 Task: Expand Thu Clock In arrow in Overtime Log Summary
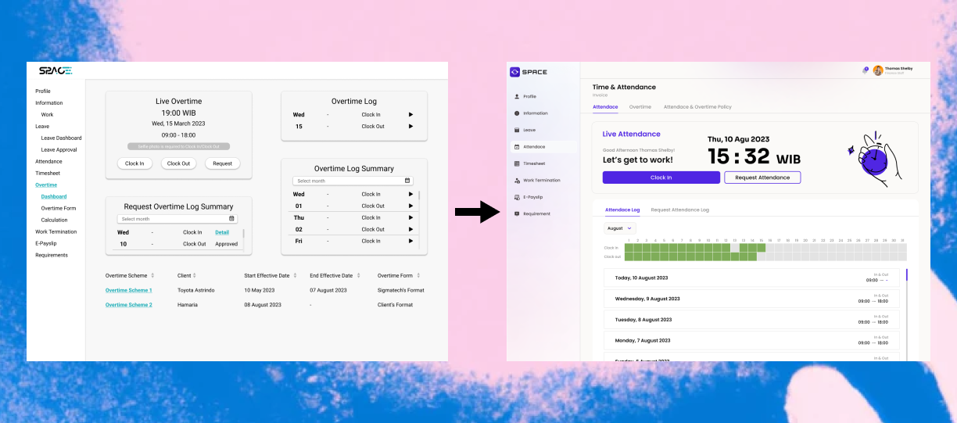(x=410, y=218)
